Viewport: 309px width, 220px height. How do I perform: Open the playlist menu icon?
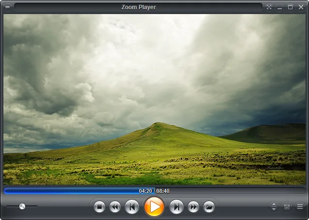pos(300,206)
